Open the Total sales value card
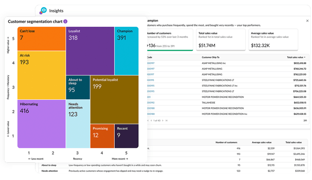This screenshot has width=312, height=180. tap(221, 39)
